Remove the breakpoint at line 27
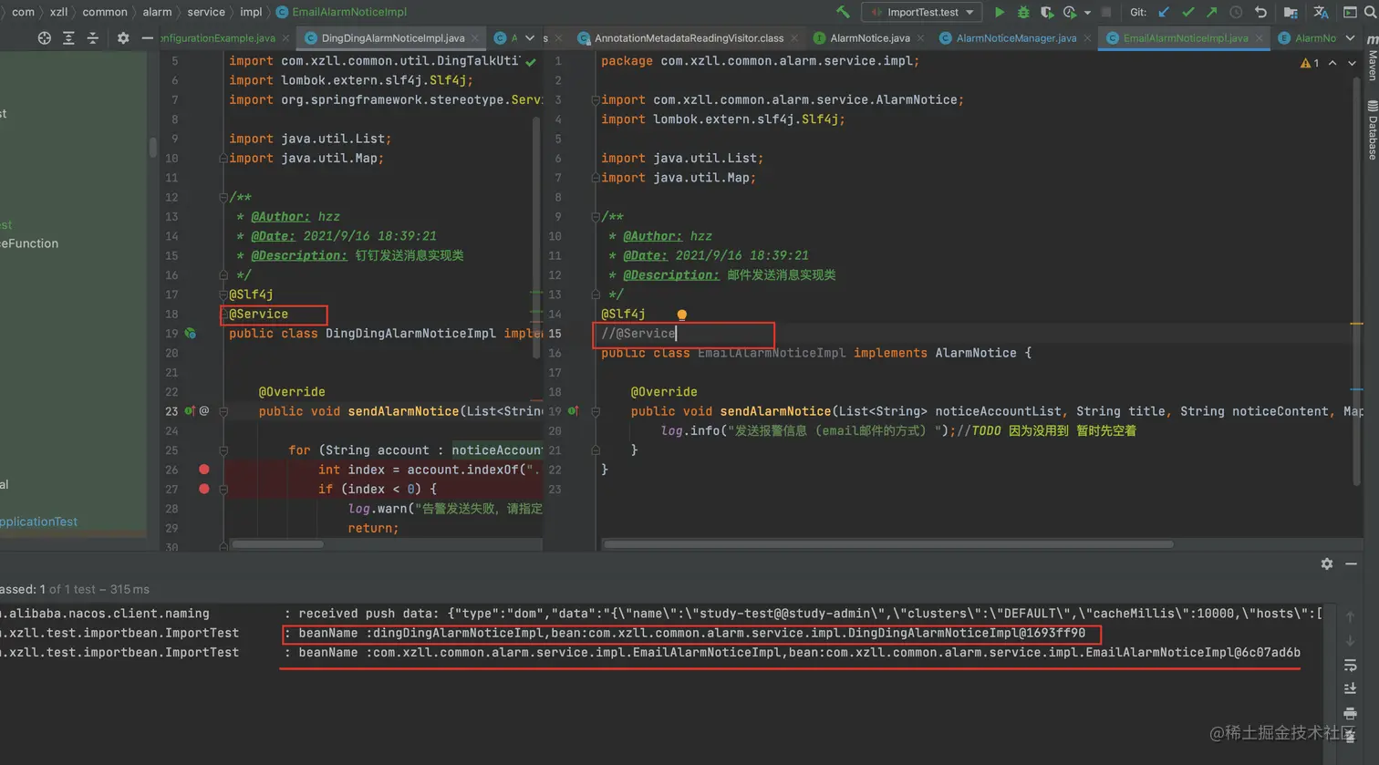Viewport: 1379px width, 765px height. point(204,489)
